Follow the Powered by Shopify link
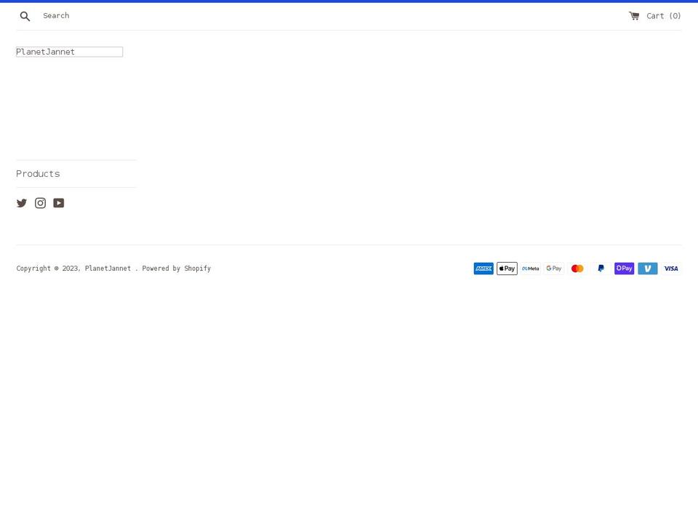 click(x=176, y=269)
